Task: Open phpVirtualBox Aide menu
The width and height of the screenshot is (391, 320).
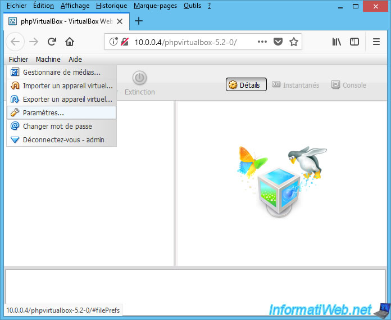Action: (75, 60)
